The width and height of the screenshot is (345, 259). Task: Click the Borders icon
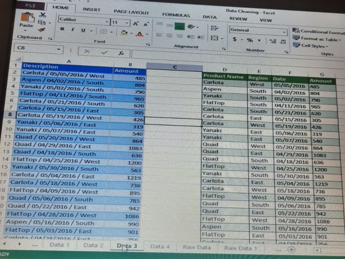pos(103,31)
